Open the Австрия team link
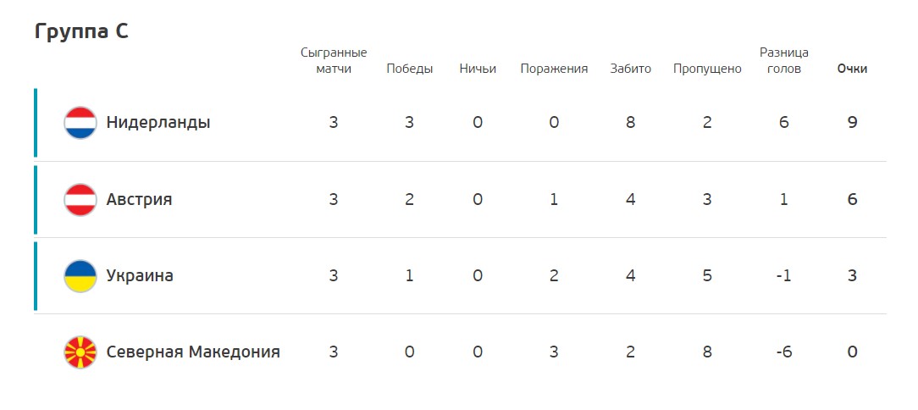This screenshot has width=918, height=410. coord(140,200)
